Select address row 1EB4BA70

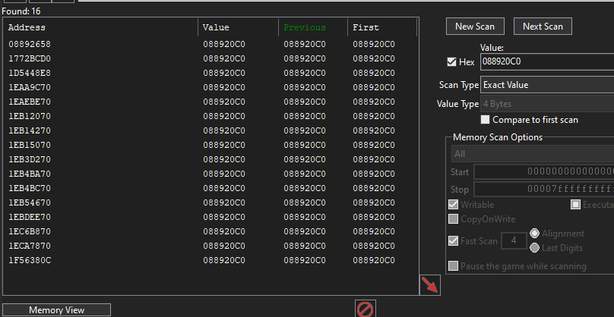click(210, 174)
